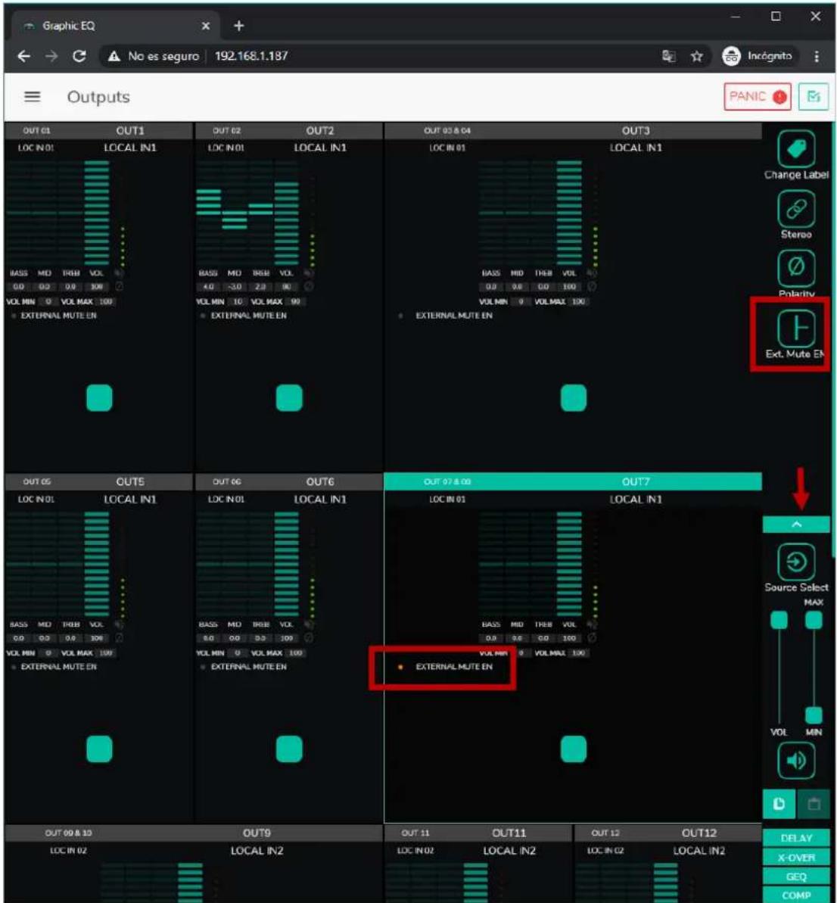The image size is (837, 903).
Task: Close the Graphic EQ browser tab
Action: click(206, 26)
